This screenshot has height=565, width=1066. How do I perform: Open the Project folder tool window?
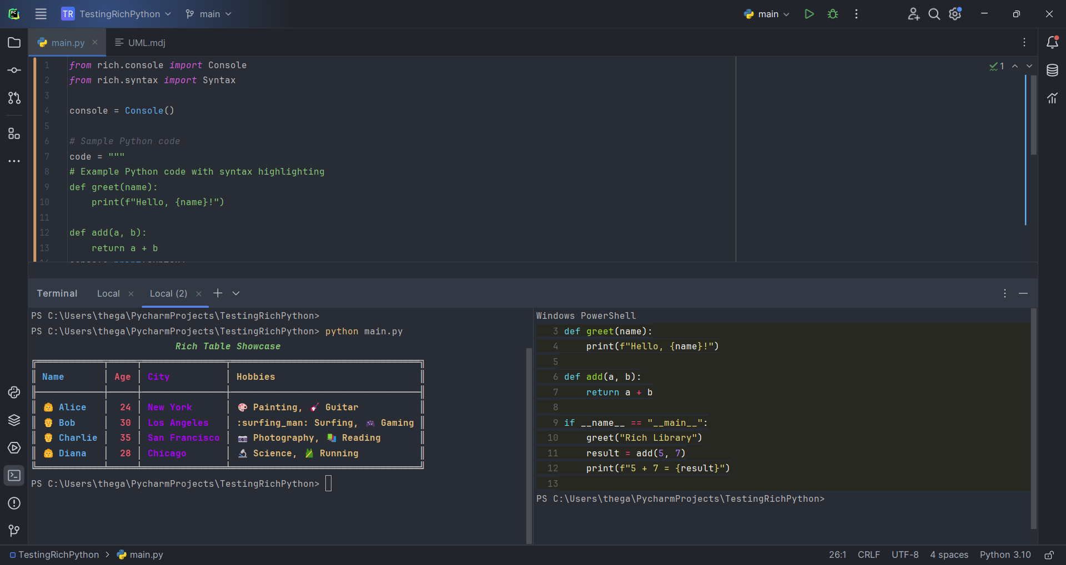(14, 43)
